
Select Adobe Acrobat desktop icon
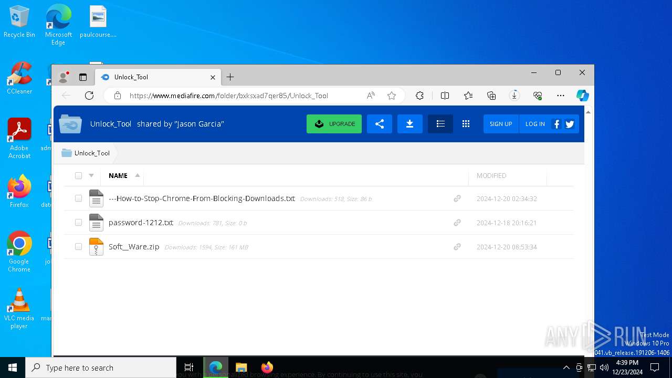click(19, 139)
